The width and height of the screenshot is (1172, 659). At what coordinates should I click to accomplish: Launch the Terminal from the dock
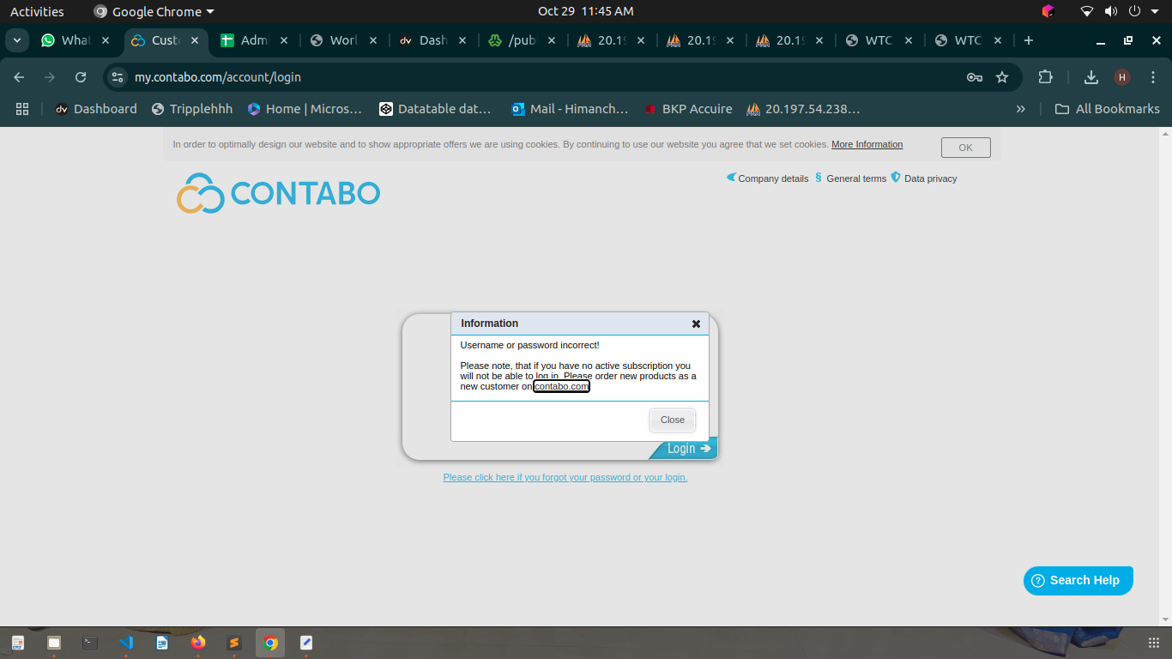(90, 642)
